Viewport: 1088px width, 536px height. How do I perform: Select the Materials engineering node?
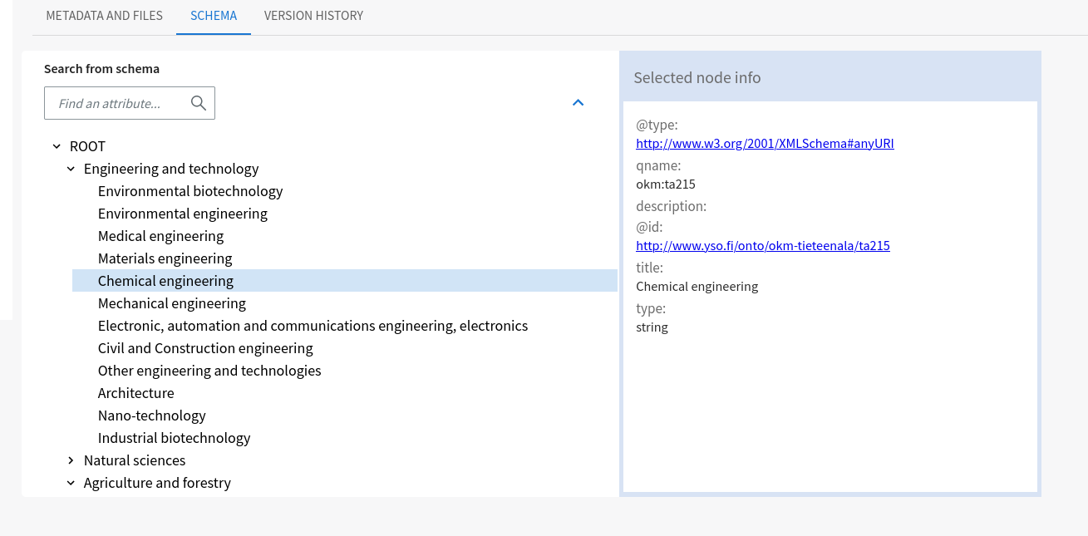(165, 258)
